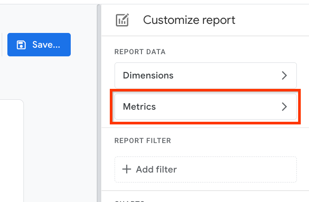Open the Metrics report data row
Viewport: 309px width, 202px height.
pyautogui.click(x=206, y=107)
